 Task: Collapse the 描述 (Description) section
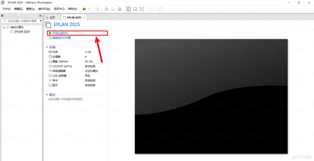pos(47,94)
